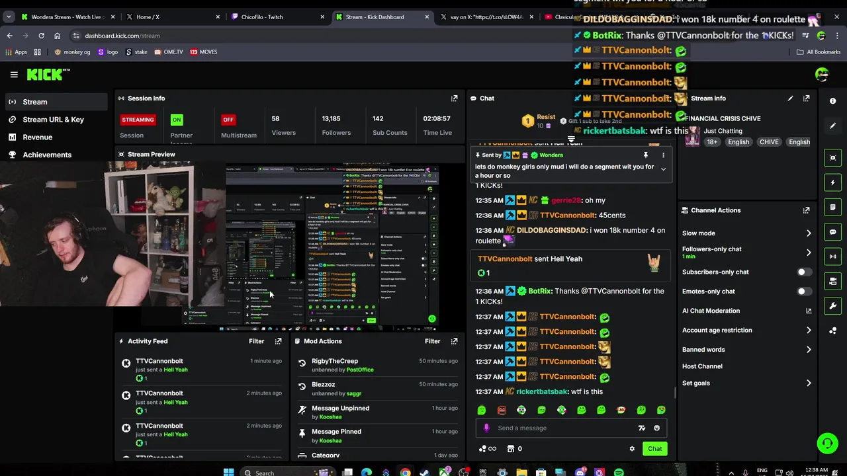Screen dimensions: 847x476
Task: Click the document icon in right sidebar
Action: pos(833,207)
